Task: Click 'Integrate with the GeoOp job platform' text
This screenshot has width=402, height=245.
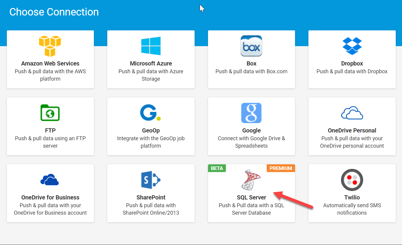Action: point(151,142)
